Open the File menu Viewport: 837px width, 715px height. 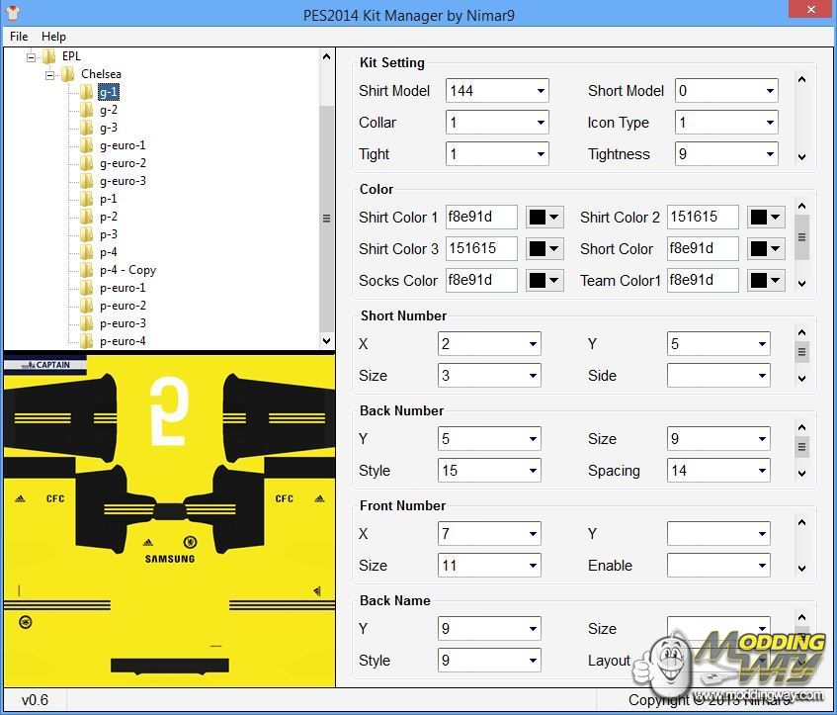(x=19, y=37)
